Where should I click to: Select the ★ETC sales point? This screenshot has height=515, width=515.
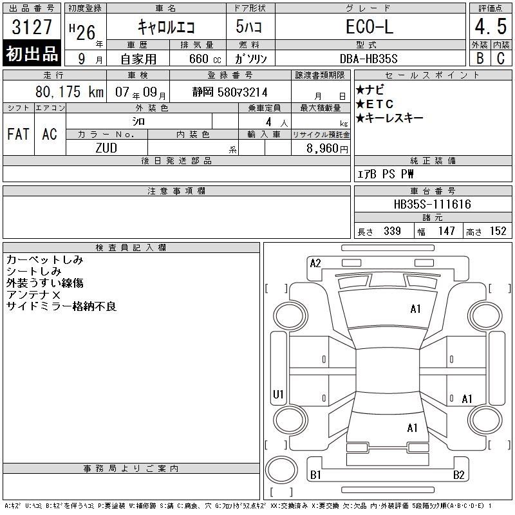(375, 104)
